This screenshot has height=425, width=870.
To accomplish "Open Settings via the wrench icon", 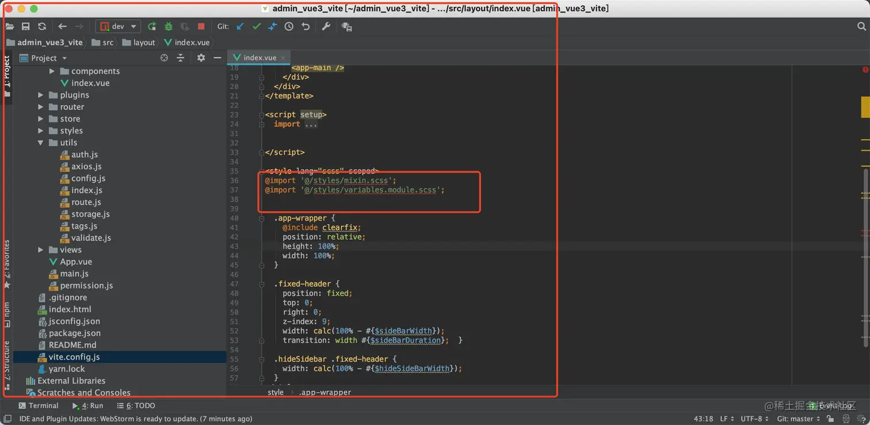I will tap(326, 26).
